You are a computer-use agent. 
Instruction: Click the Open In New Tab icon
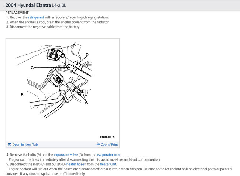click(10, 144)
